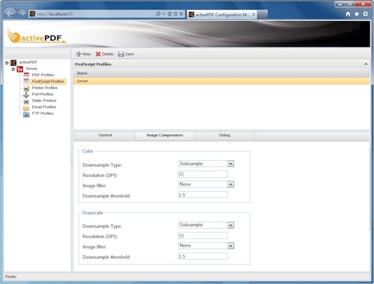The image size is (374, 284).
Task: Click Grayscale Downsample threshold field
Action: (203, 256)
